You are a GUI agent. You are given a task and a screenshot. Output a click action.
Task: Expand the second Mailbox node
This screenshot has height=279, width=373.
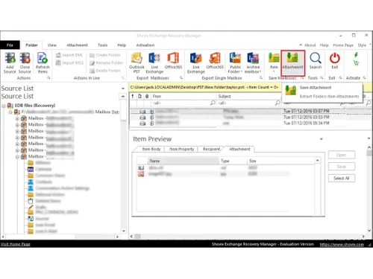[x=17, y=125]
